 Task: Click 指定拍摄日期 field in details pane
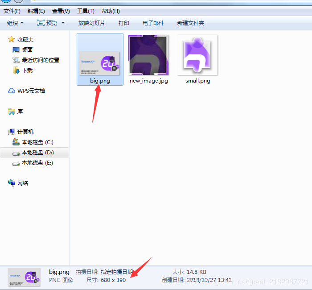pos(117,272)
